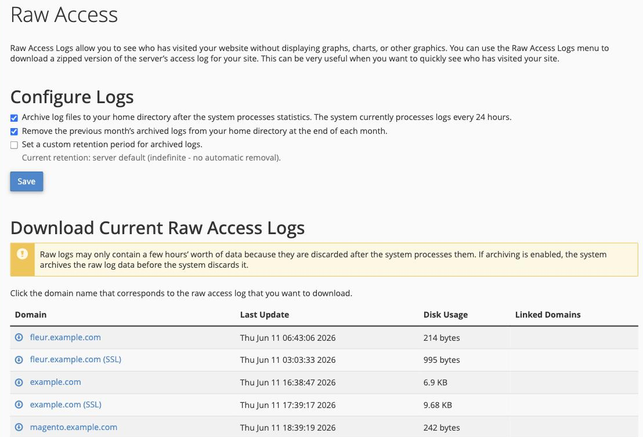Image resolution: width=643 pixels, height=437 pixels.
Task: Click download icon beside example.com (SSL)
Action: (x=19, y=405)
